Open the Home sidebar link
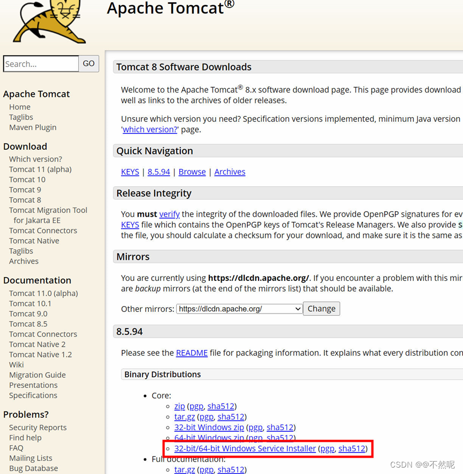 20,107
